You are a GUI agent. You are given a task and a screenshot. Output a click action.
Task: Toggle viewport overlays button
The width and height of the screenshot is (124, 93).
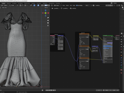(38, 5)
